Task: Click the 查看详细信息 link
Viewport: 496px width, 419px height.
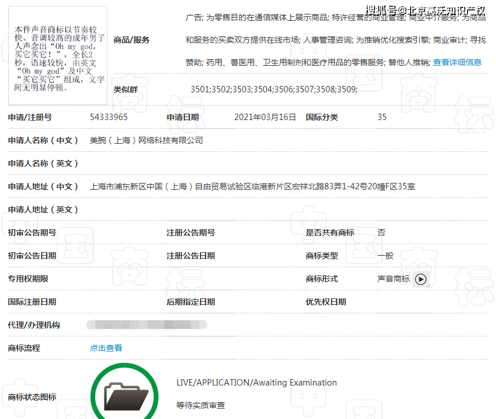Action: click(457, 62)
